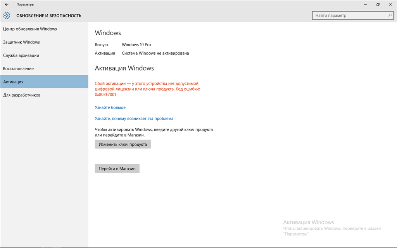Click the search magnifier icon

390,15
